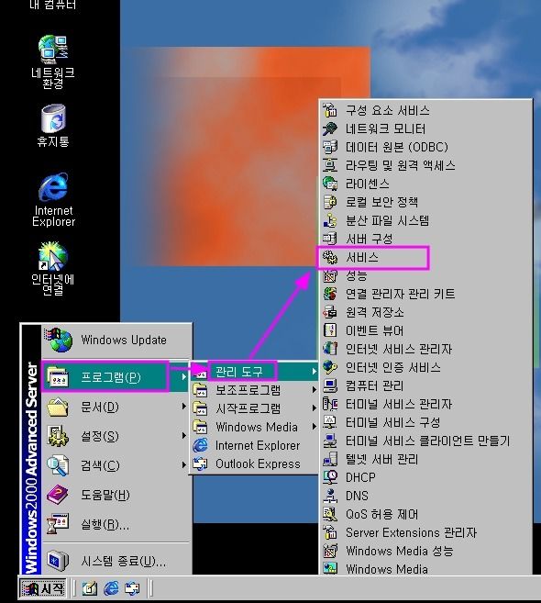Click the 분산 파일 시스템 icon
The width and height of the screenshot is (541, 603).
click(x=330, y=221)
